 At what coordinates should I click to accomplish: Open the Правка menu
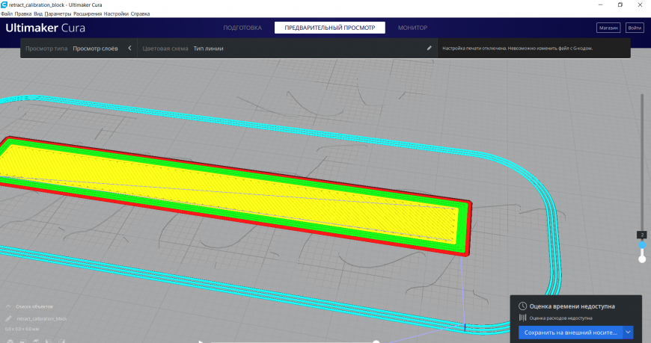click(23, 13)
